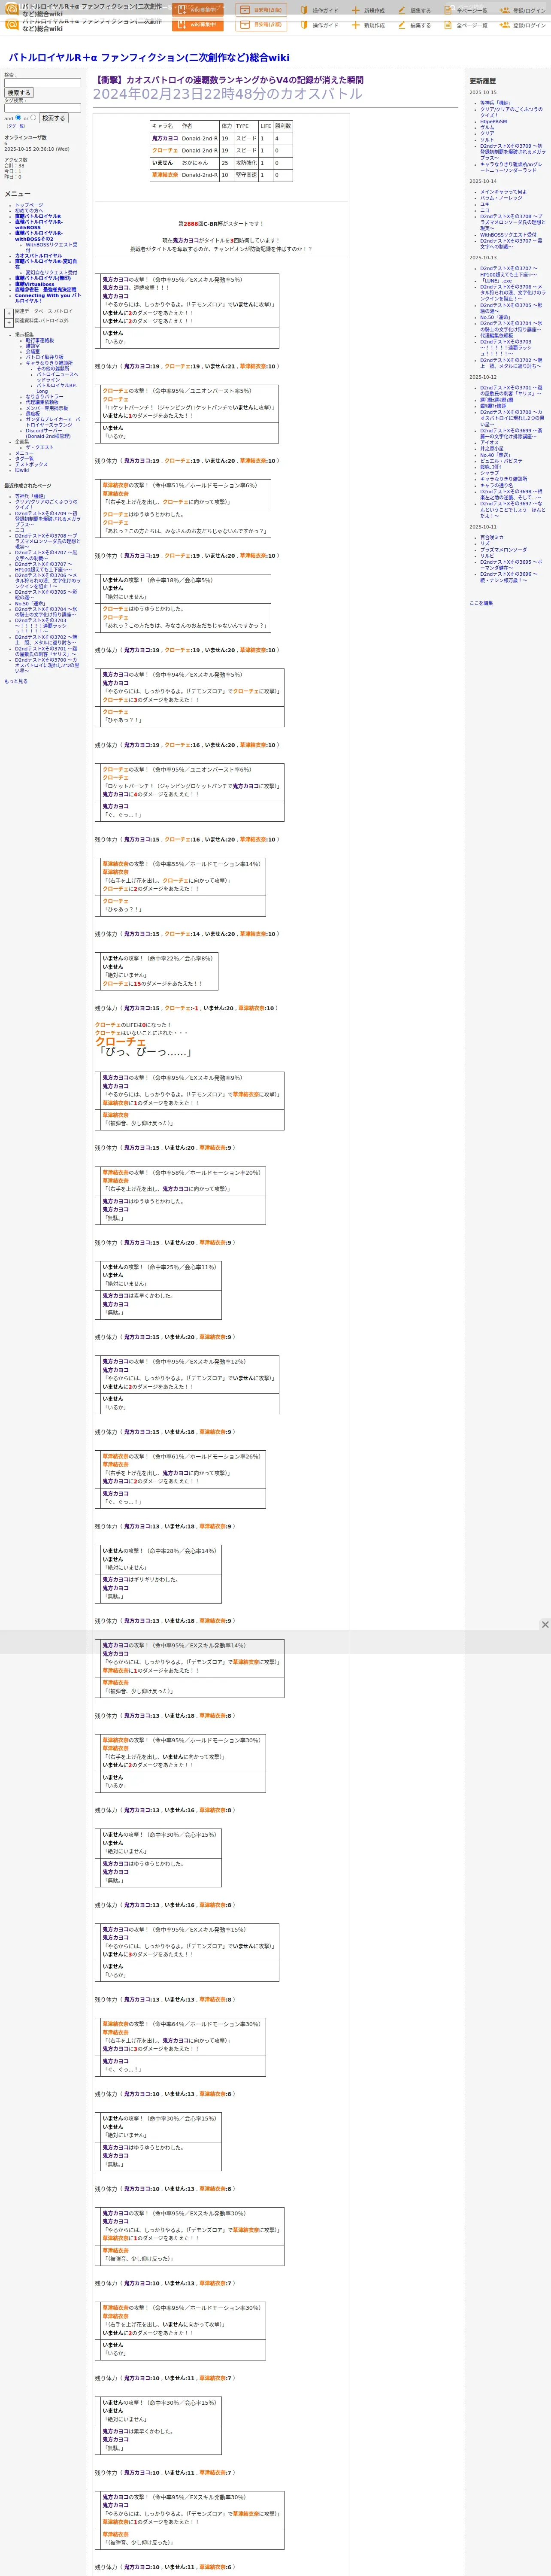Expand the 関連資料集-バトロイ以外 section
The height and width of the screenshot is (2576, 551).
(x=9, y=322)
